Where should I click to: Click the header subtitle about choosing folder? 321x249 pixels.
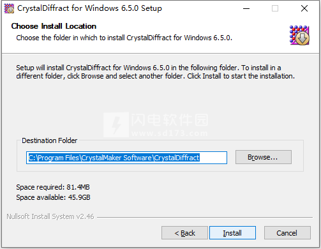124,38
